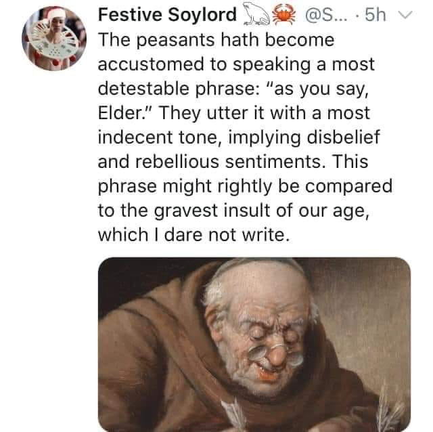The image size is (433, 432).
Task: Open Festive Soylord's profile avatar
Action: tap(53, 42)
